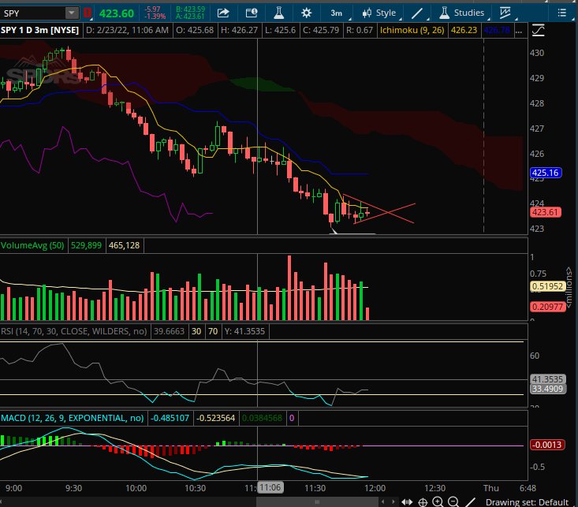Screen dimensions: 578x507
Task: Click the curve icon beside the header row
Action: tap(539, 30)
